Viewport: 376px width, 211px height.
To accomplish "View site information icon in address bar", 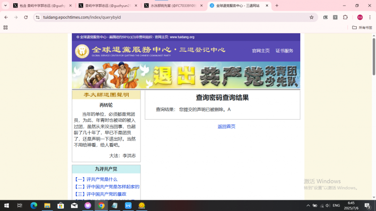I will tap(38, 17).
